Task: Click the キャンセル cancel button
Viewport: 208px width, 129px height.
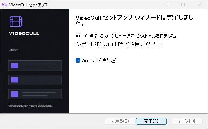Action: 187,121
